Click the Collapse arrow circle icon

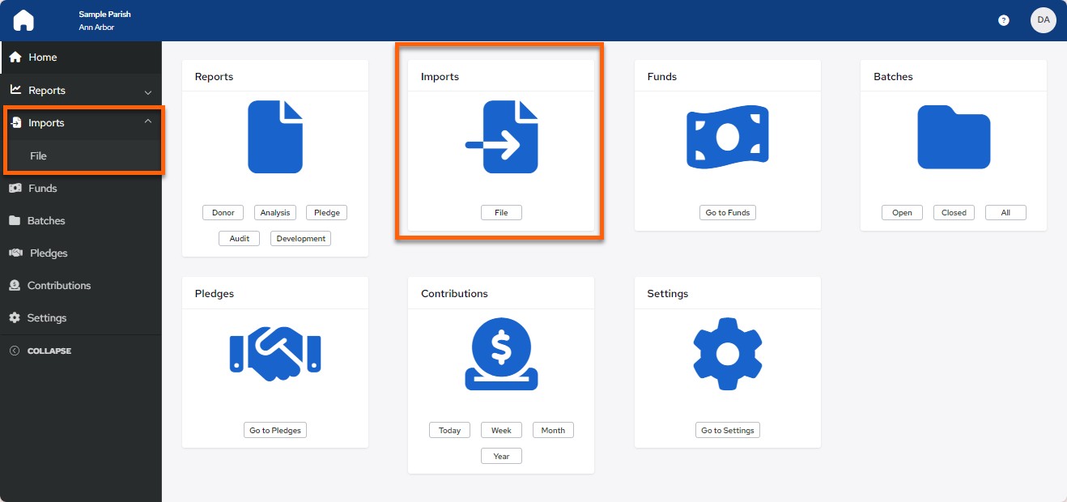[x=14, y=351]
